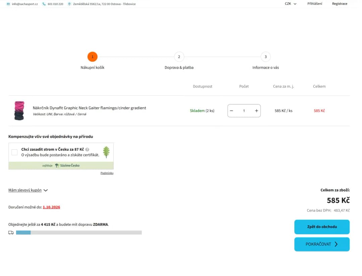This screenshot has width=362, height=276.
Task: Open the Registrace link
Action: [340, 4]
